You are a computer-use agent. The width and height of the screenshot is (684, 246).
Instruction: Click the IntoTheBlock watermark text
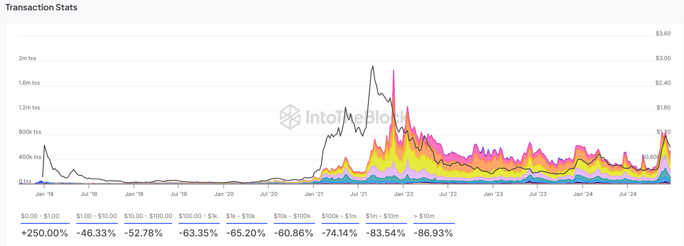point(356,117)
